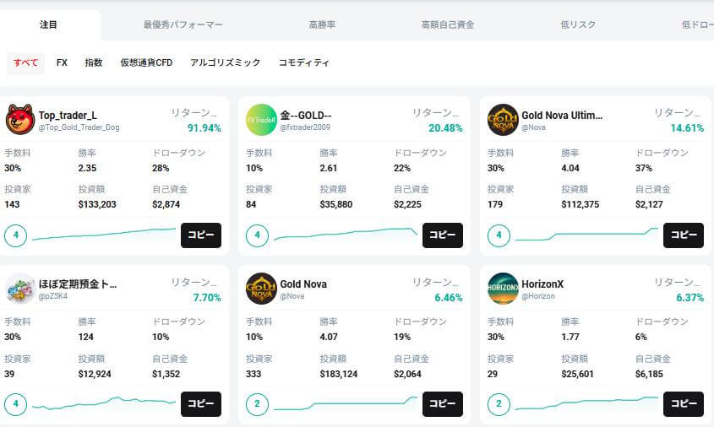714x427 pixels.
Task: Click the 14.61% return value
Action: point(687,128)
